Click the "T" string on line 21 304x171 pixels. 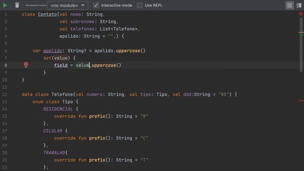tap(144, 160)
